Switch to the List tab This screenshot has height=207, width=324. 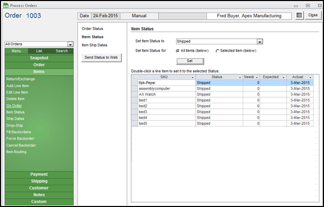[x=39, y=51]
